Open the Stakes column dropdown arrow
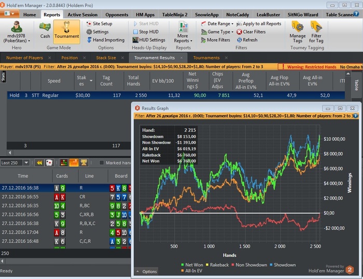Viewport: 363px width, 279px height. click(91, 81)
